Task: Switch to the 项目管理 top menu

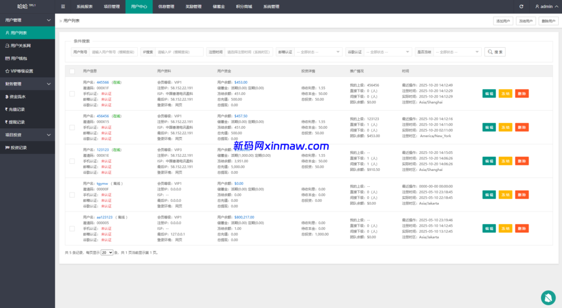Action: coord(111,7)
